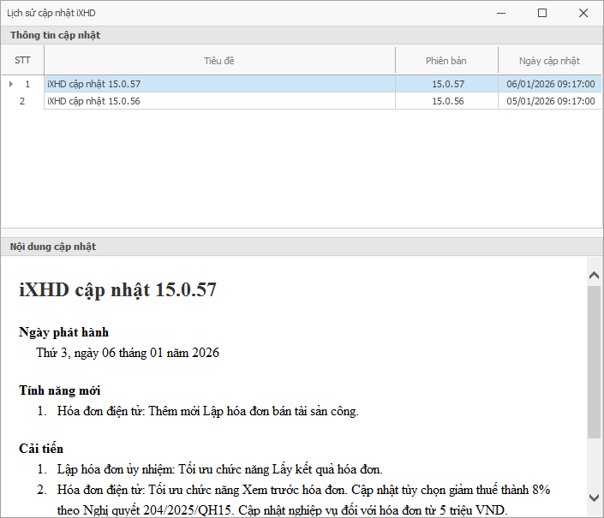Viewport: 604px width, 518px height.
Task: Sort by the Phiên bản column header
Action: 446,61
